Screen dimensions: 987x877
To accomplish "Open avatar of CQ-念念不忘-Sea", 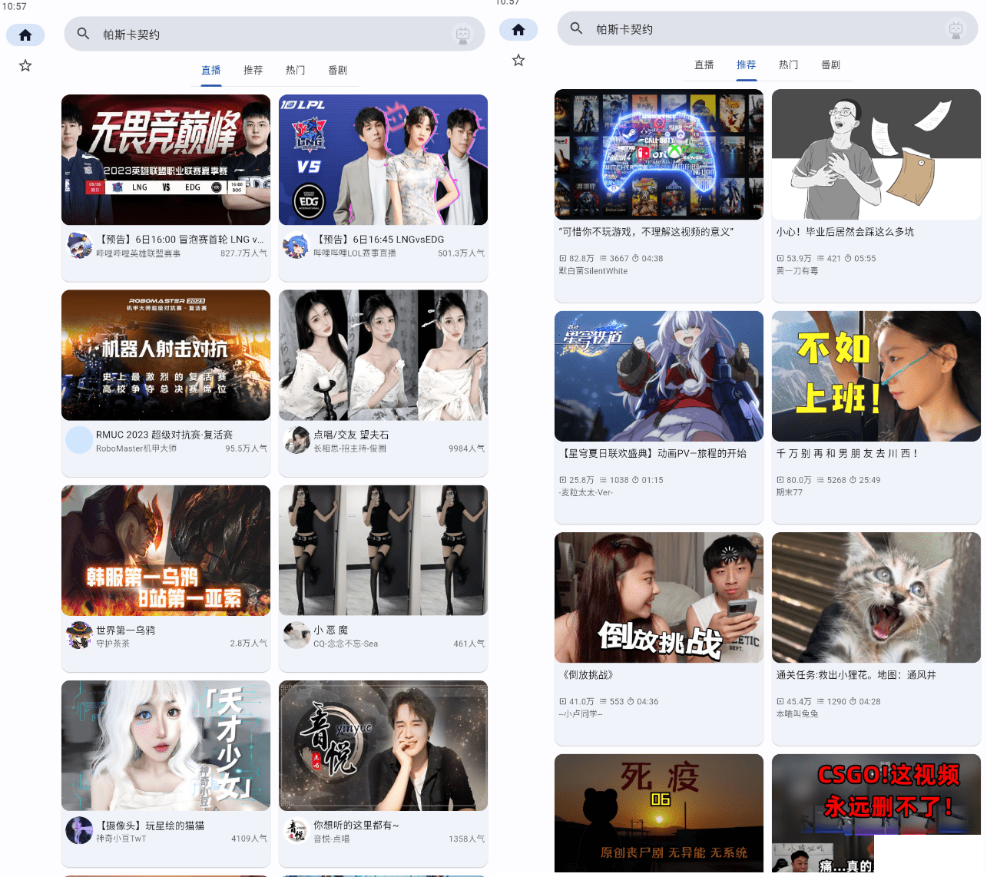I will click(x=296, y=636).
